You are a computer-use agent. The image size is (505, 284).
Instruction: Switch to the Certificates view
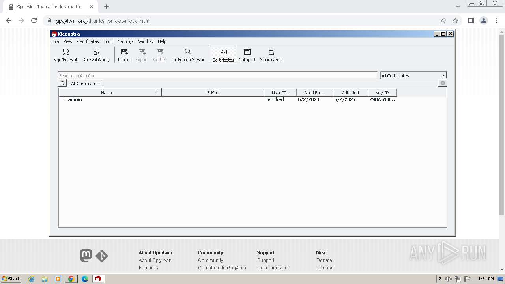pos(223,55)
